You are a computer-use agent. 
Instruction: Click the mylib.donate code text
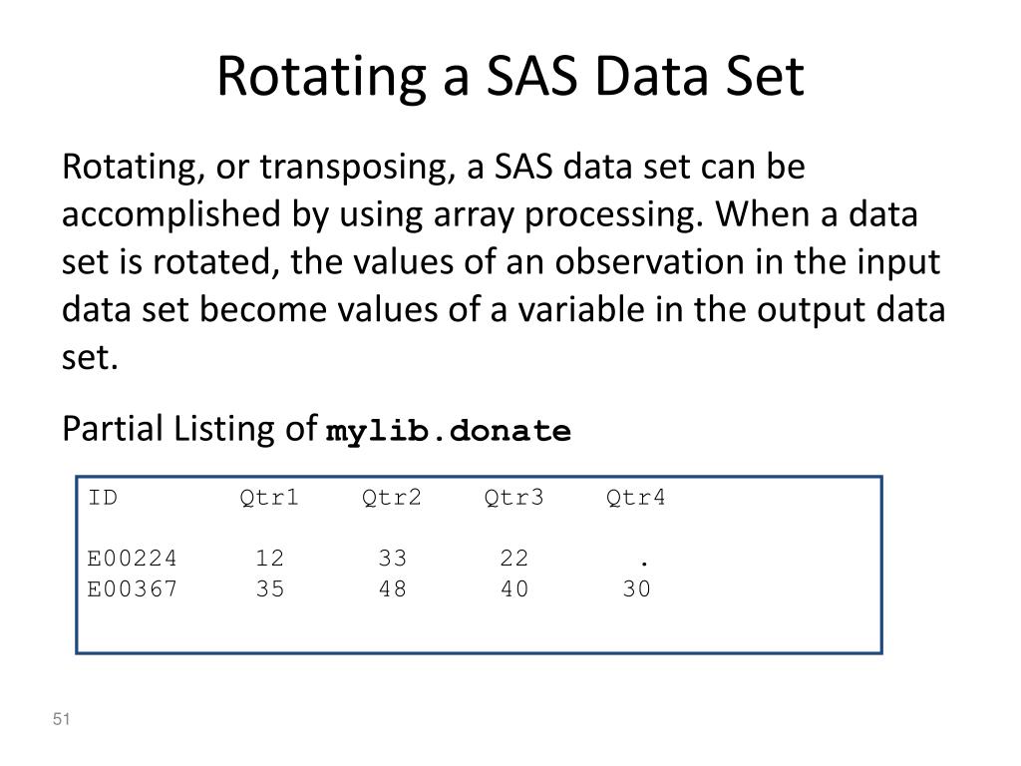(x=449, y=431)
